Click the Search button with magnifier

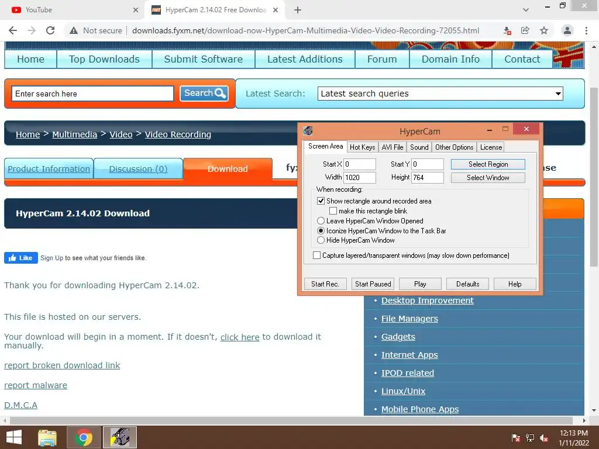[204, 93]
